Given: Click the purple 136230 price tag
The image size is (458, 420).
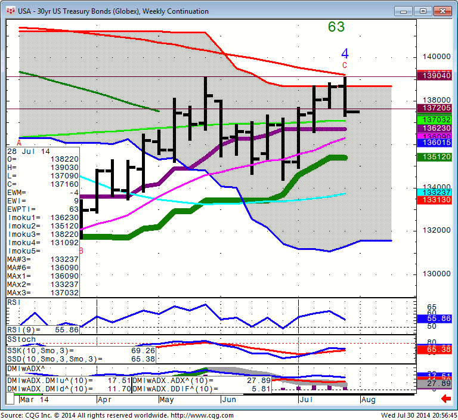Looking at the screenshot, I should tap(434, 128).
